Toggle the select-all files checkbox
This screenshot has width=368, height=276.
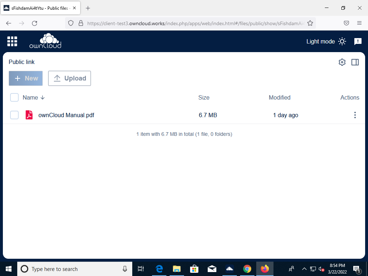click(14, 97)
